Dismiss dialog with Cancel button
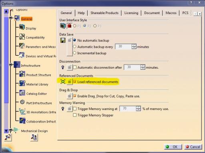The image size is (205, 153). [x=193, y=147]
